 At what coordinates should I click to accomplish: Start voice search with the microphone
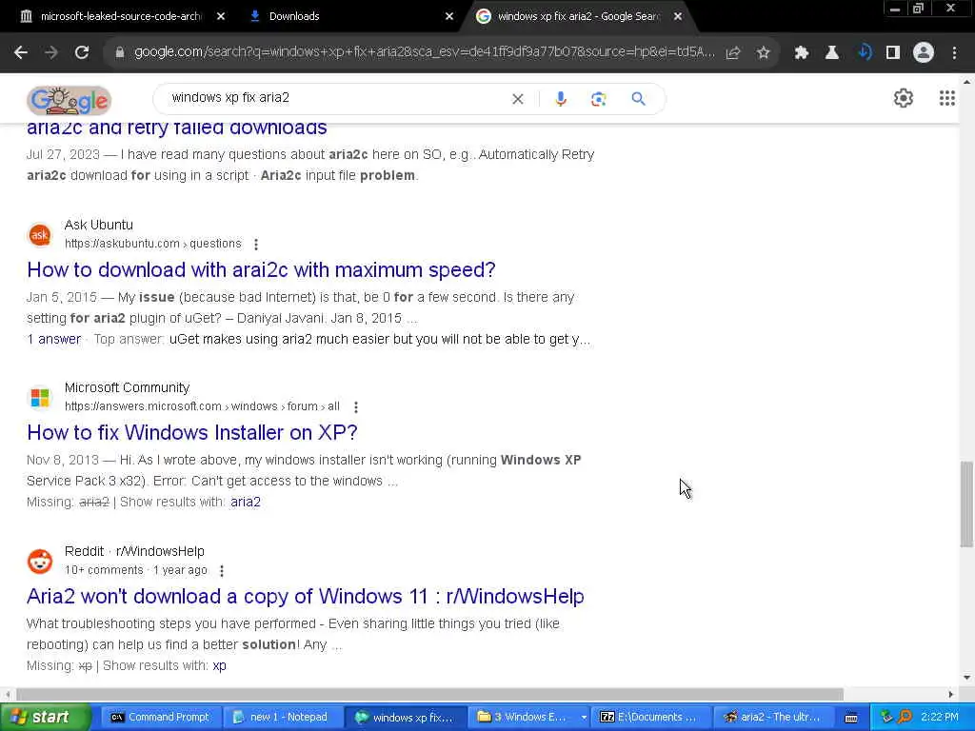coord(560,99)
